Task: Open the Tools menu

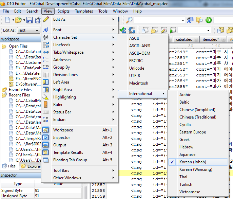Action: pos(103,11)
